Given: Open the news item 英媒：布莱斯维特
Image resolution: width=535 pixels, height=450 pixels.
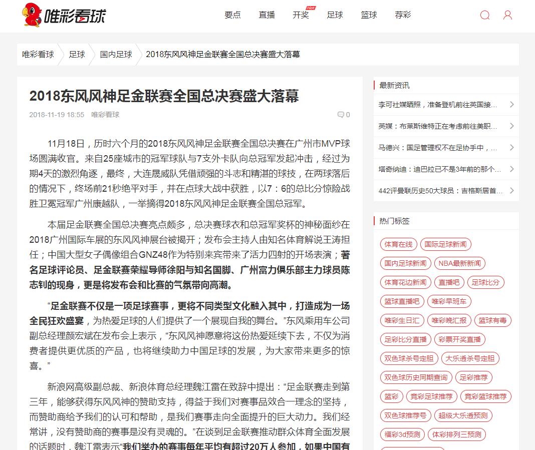Looking at the screenshot, I should tap(438, 126).
